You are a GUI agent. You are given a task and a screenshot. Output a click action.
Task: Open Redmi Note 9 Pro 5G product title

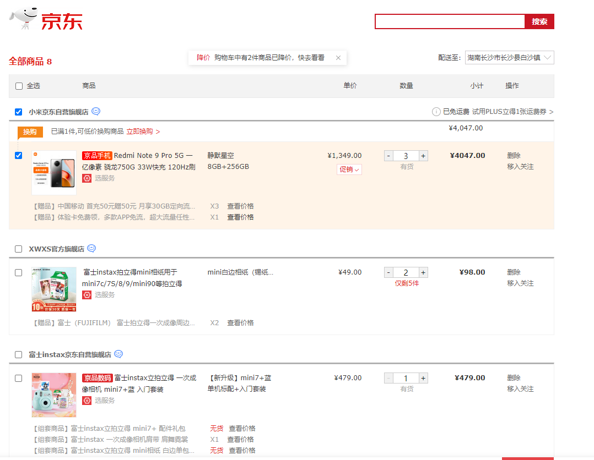(x=139, y=161)
